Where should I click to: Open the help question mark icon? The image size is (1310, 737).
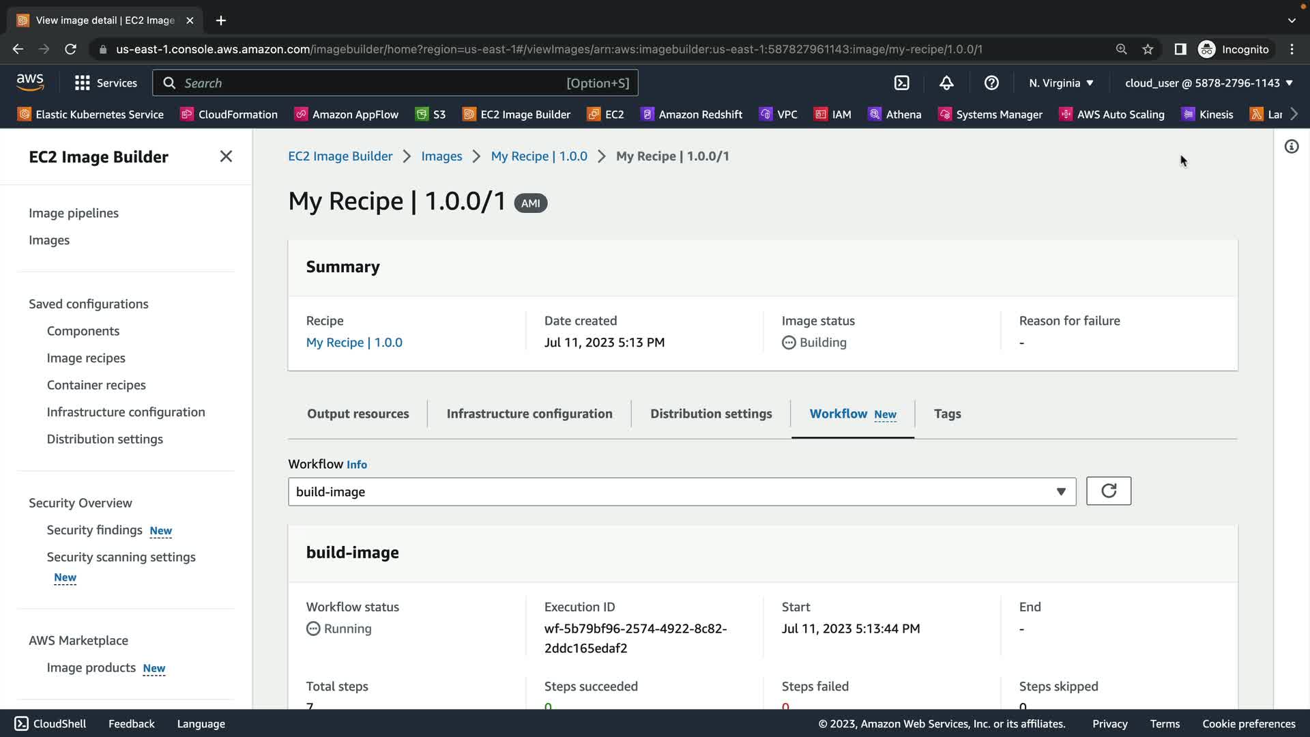pyautogui.click(x=991, y=83)
